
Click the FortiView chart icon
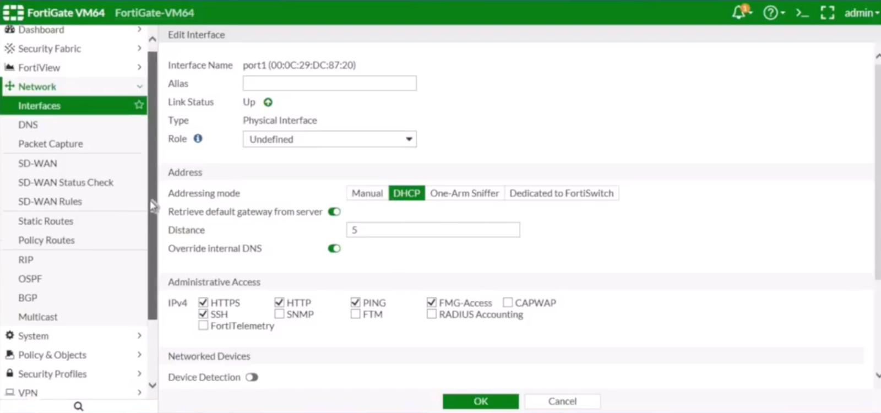(x=9, y=67)
